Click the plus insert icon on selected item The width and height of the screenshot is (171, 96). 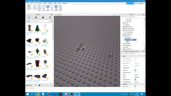pyautogui.click(x=131, y=40)
